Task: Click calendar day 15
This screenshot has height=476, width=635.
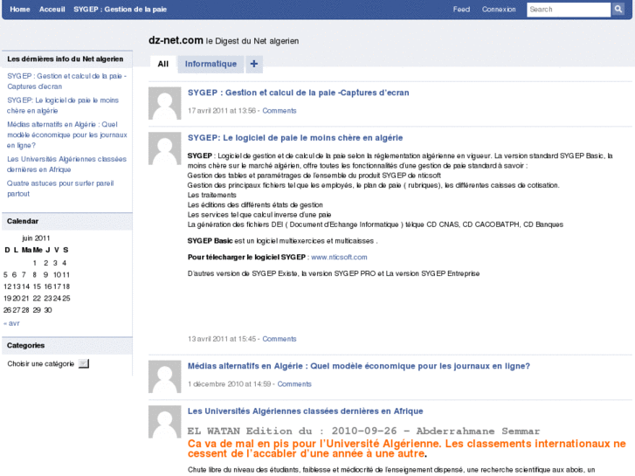Action: coord(37,286)
